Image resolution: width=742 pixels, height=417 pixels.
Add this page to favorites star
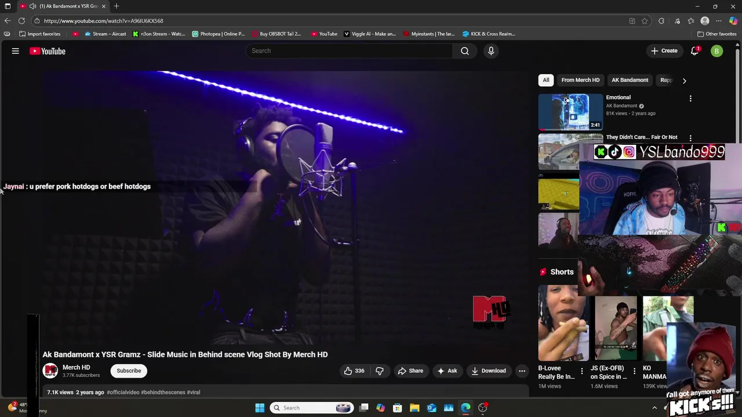[645, 21]
